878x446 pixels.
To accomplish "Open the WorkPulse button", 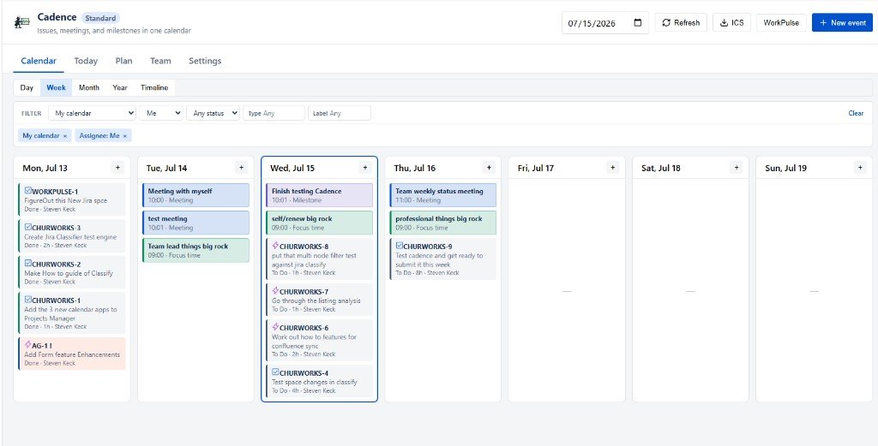I will coord(781,23).
